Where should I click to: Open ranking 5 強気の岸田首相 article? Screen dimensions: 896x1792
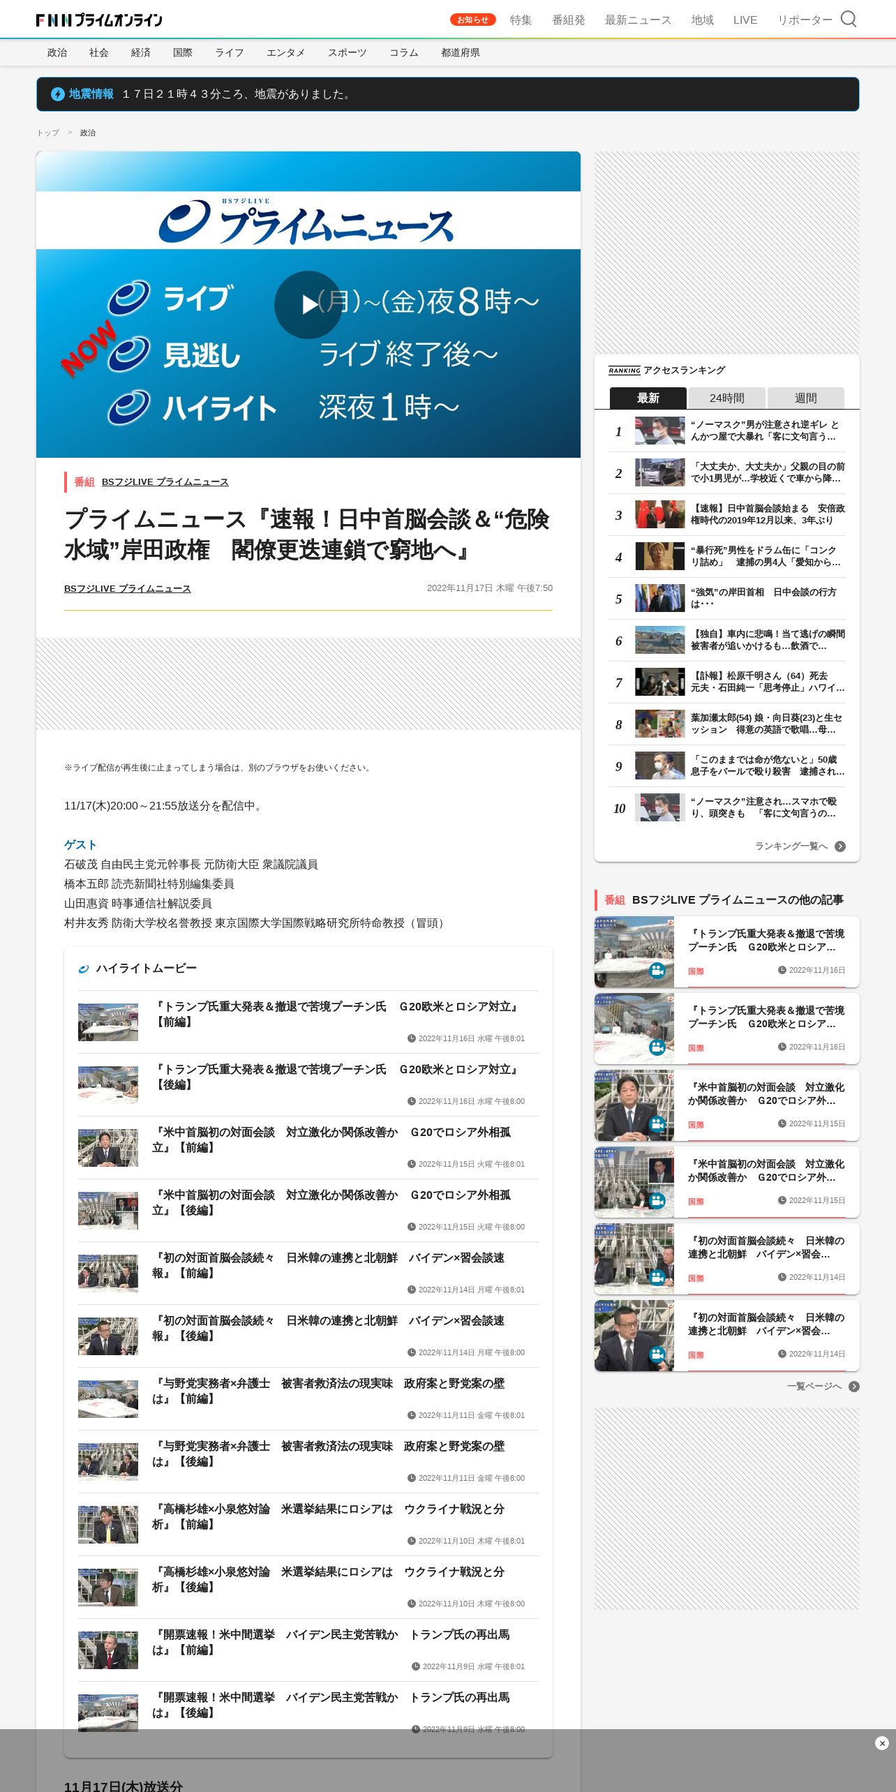pyautogui.click(x=727, y=598)
